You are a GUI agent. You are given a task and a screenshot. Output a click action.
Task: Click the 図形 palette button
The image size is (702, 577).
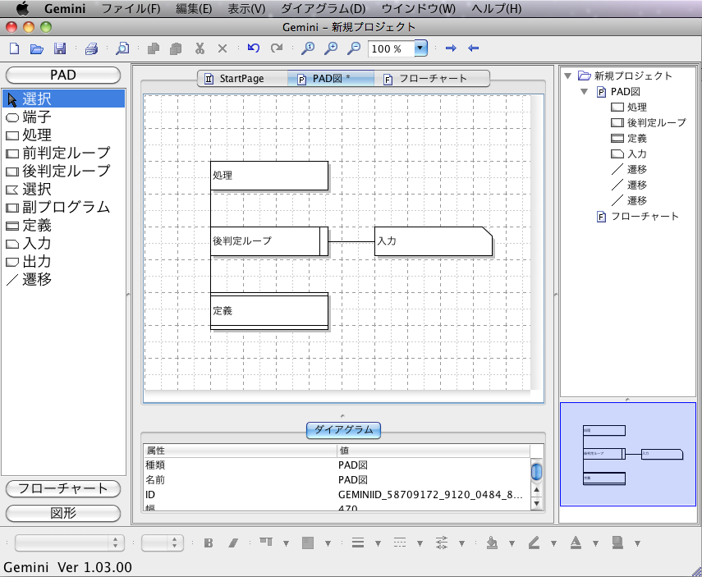[x=63, y=513]
